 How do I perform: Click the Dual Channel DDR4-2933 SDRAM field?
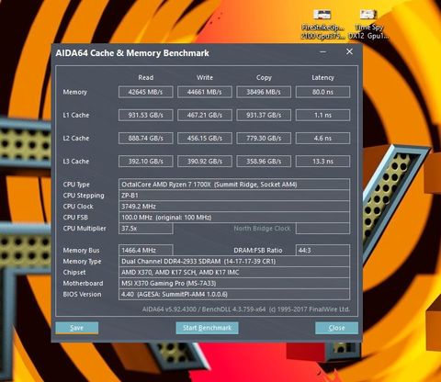[234, 261]
